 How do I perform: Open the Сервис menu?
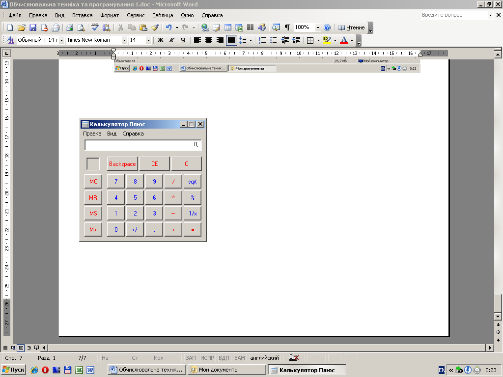coord(136,15)
